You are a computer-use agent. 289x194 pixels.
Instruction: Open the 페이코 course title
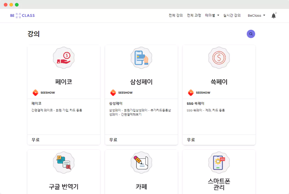63,82
